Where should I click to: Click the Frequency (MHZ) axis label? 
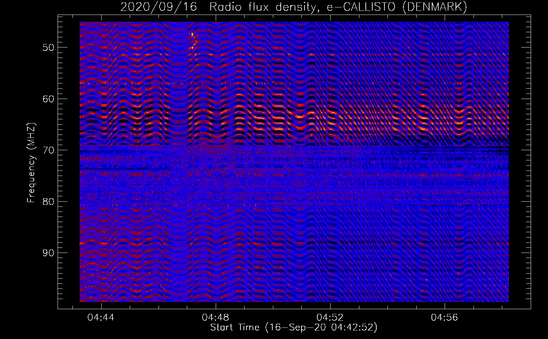(31, 163)
